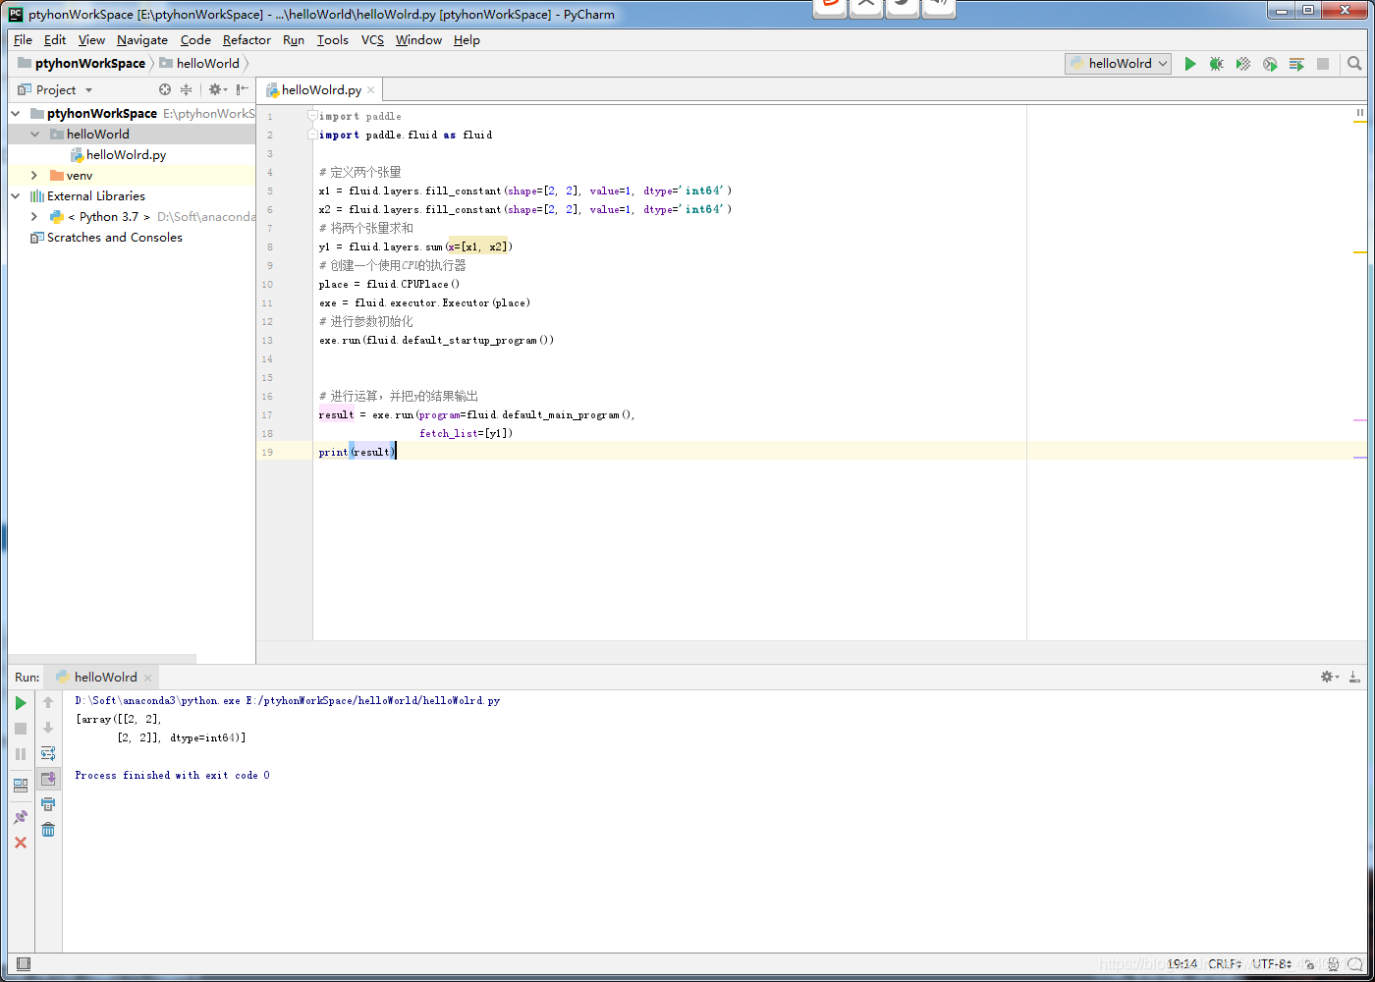This screenshot has width=1375, height=982.
Task: Change UTF-8 file encoding in status bar
Action: [x=1272, y=964]
